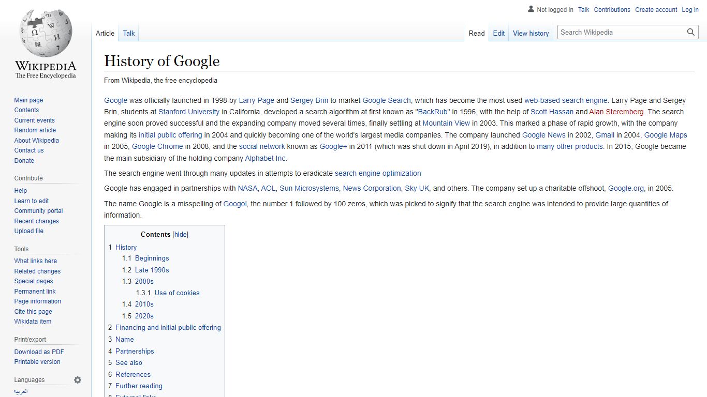The height and width of the screenshot is (397, 707).
Task: Open Page information
Action: point(38,301)
